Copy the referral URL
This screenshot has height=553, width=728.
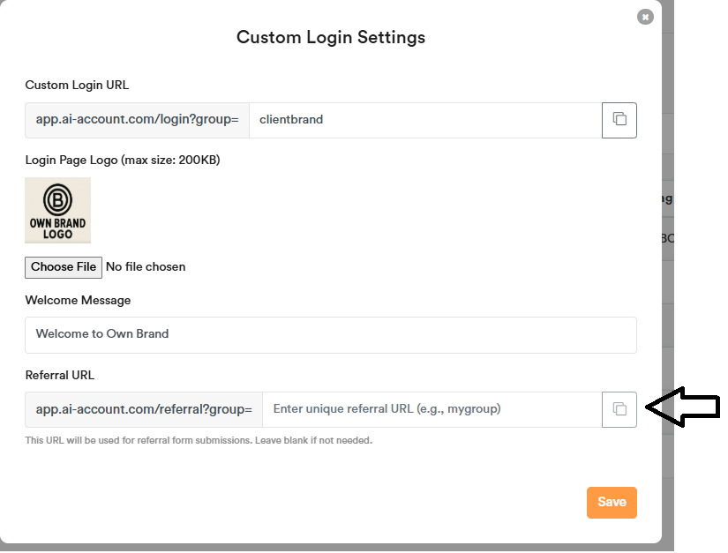point(619,409)
